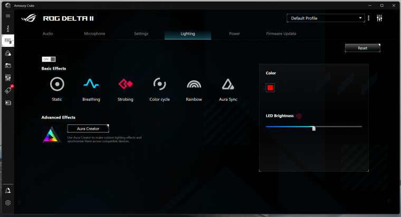Click the Aura Creator prism icon
The width and height of the screenshot is (401, 217).
[x=51, y=134]
